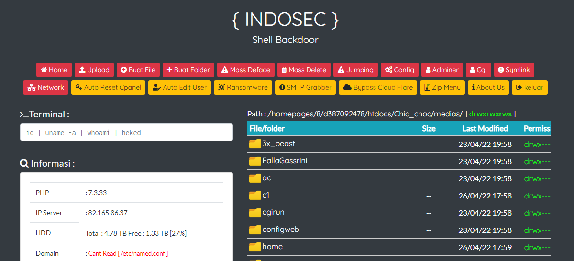Select the Cgi button
574x261 pixels.
click(478, 70)
